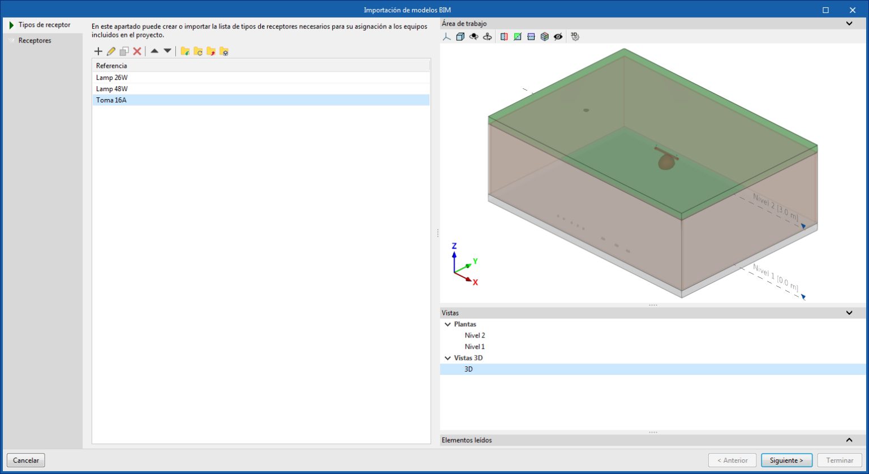This screenshot has height=474, width=869.
Task: Click the Siguiente button
Action: 787,460
